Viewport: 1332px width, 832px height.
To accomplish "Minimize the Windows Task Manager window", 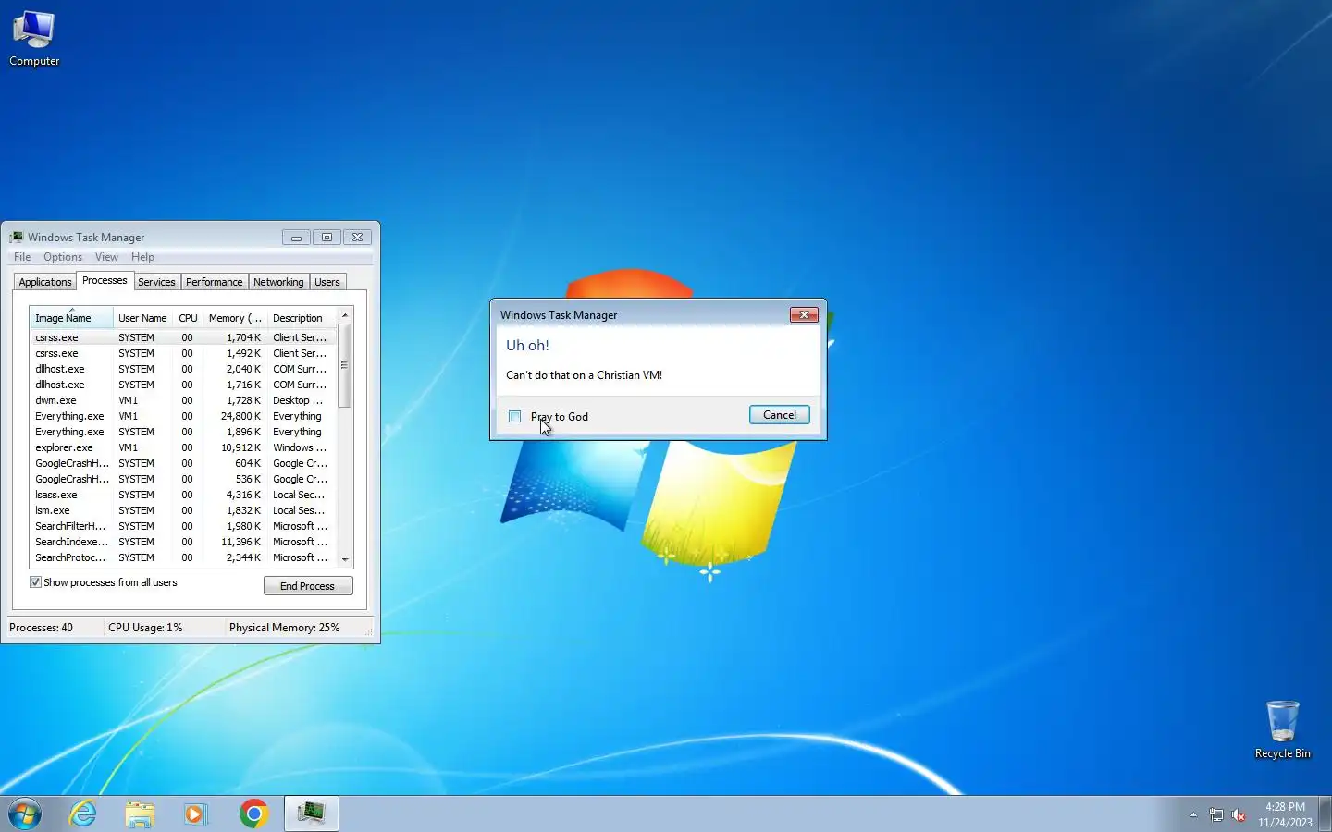I will click(296, 238).
